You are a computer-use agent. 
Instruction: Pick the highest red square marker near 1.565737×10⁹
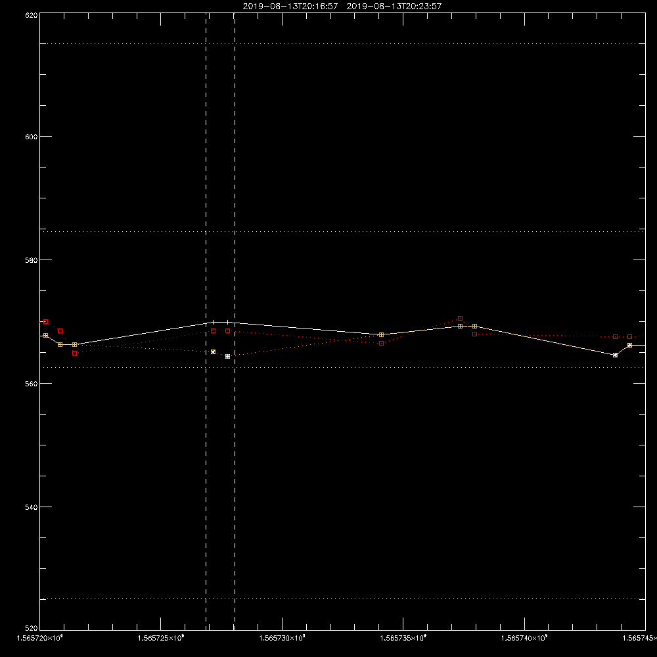(460, 319)
